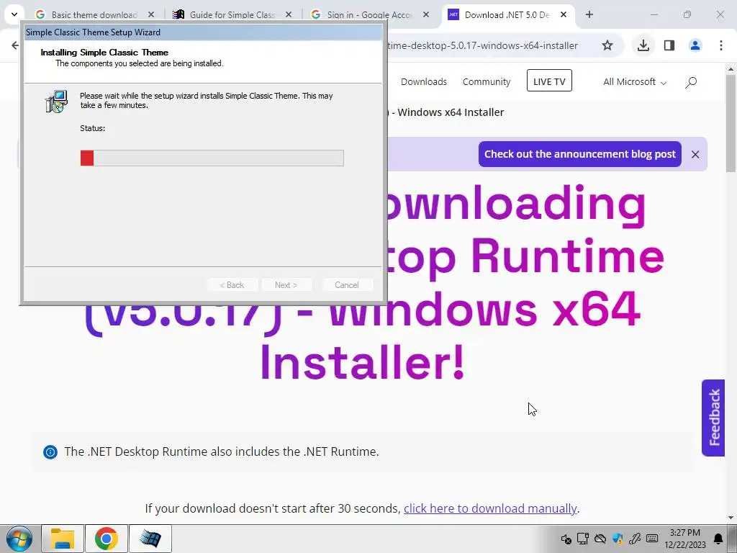
Task: Open Community nav item
Action: (x=487, y=82)
